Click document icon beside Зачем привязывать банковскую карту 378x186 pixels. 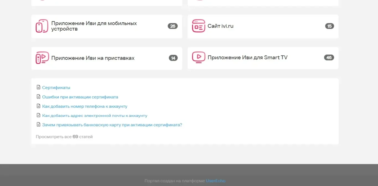38,125
